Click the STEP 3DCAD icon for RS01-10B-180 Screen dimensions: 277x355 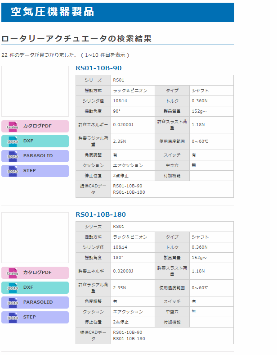13,317
